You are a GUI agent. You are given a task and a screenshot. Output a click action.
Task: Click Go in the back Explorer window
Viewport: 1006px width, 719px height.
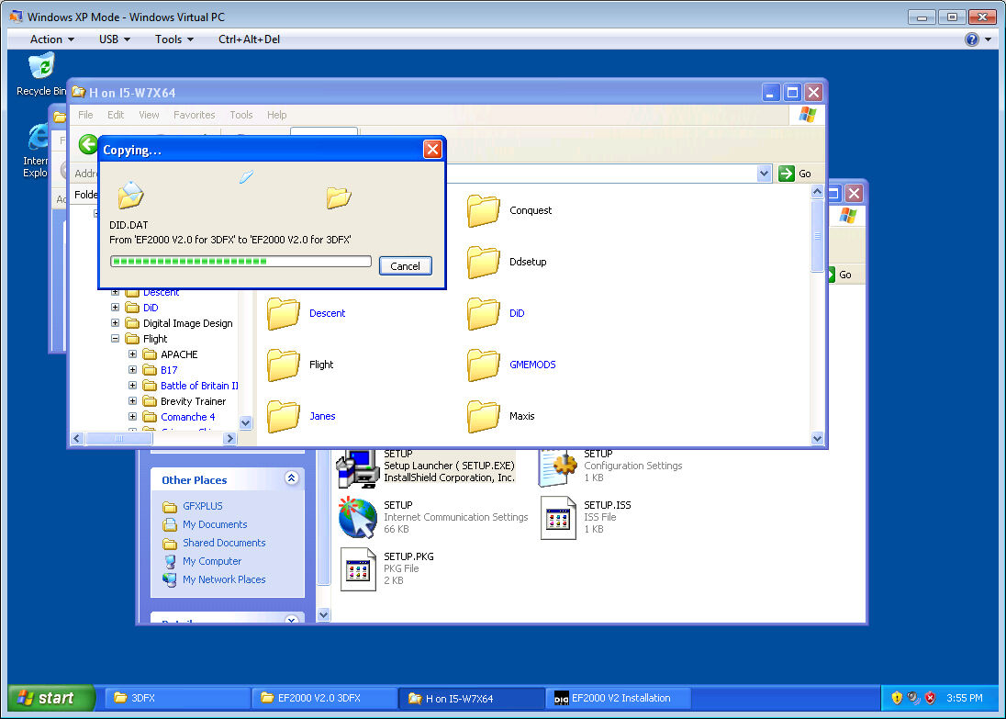tap(840, 275)
